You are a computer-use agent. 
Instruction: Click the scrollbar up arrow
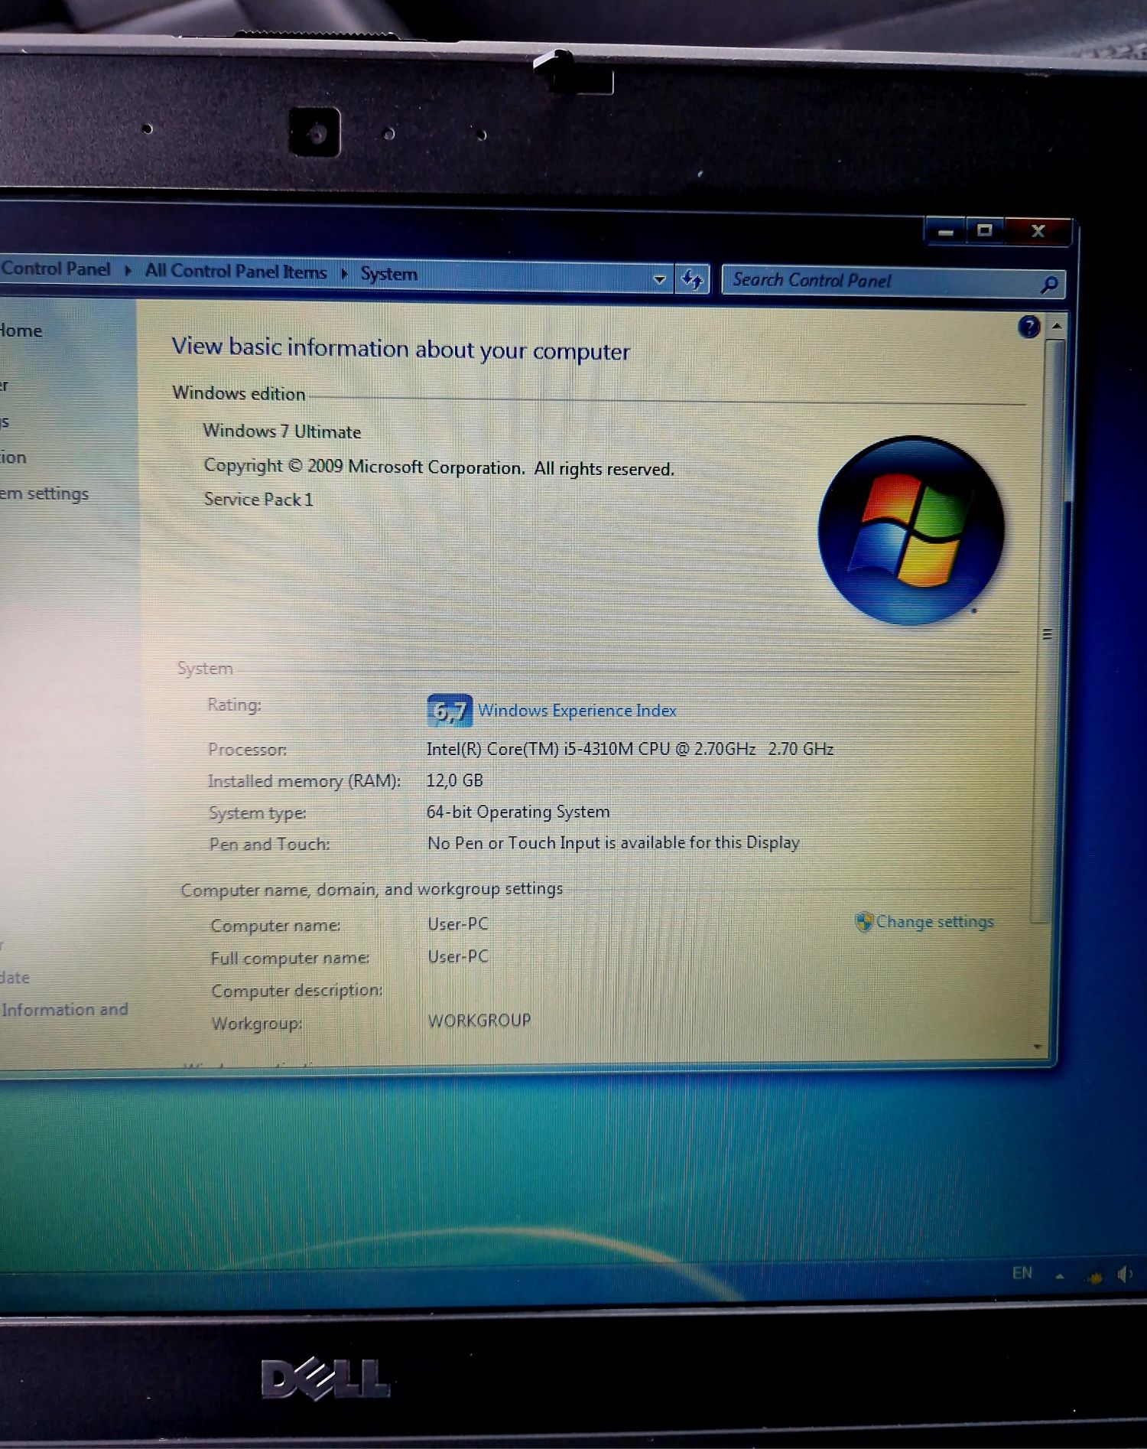click(1057, 326)
